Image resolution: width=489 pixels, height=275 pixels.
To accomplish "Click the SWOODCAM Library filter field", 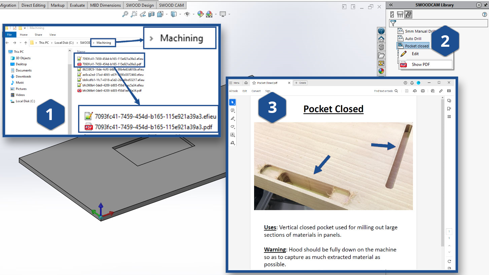I will pyautogui.click(x=442, y=23).
